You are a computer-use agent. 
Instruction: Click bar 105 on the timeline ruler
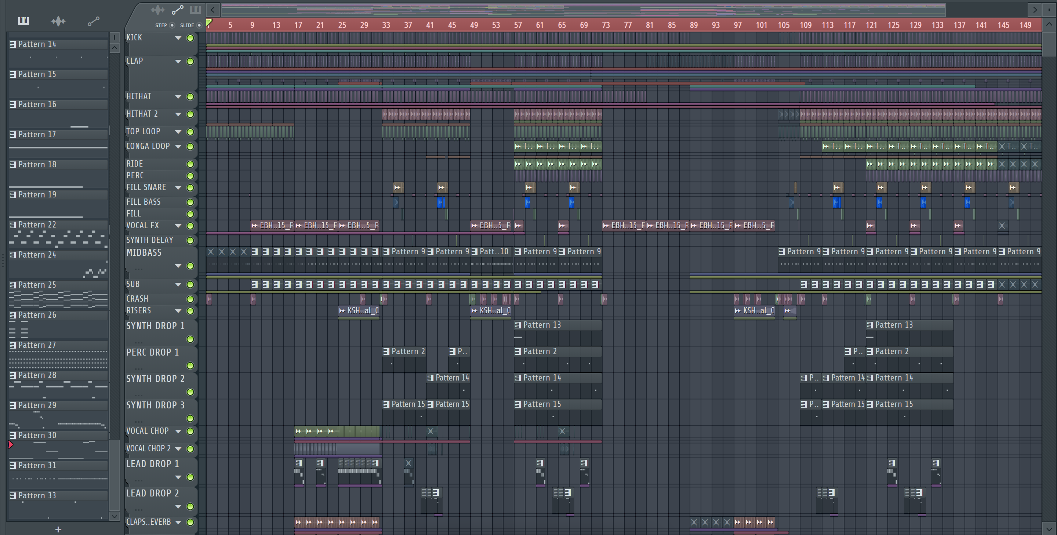(x=783, y=25)
